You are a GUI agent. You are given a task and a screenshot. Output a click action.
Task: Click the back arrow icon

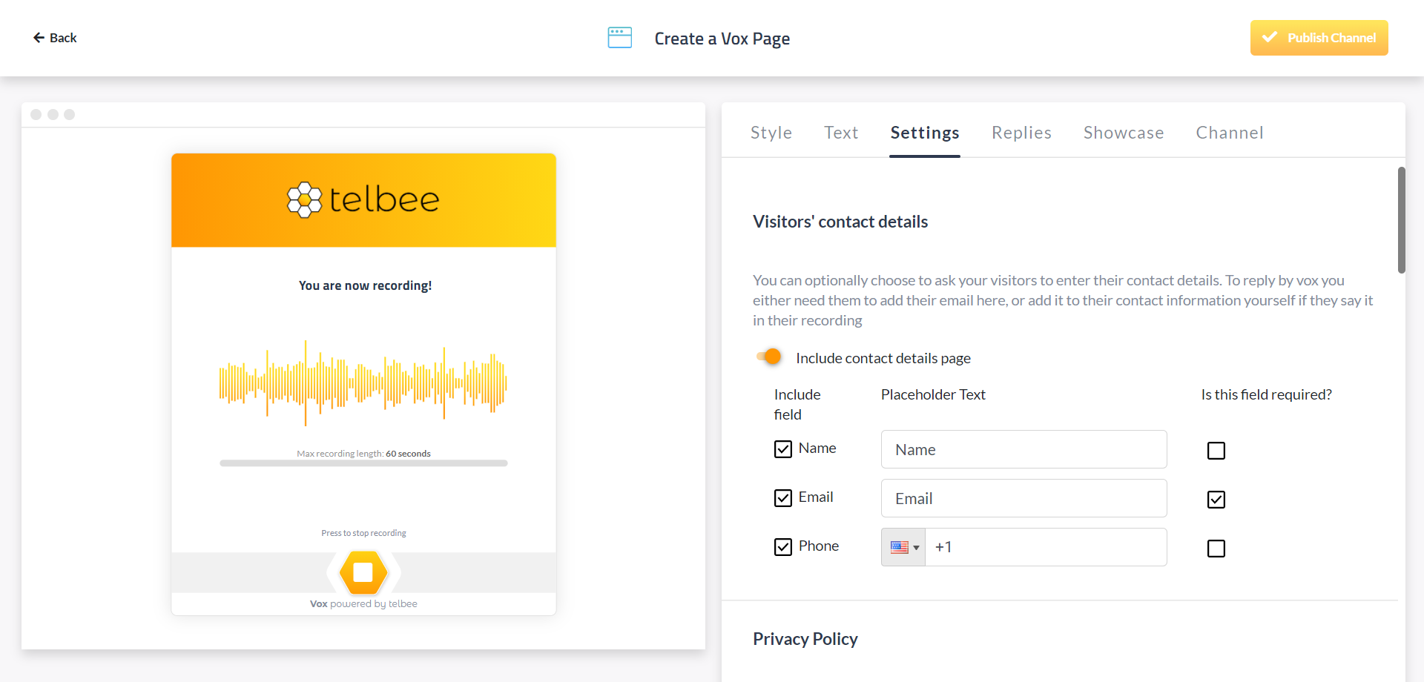(x=39, y=38)
